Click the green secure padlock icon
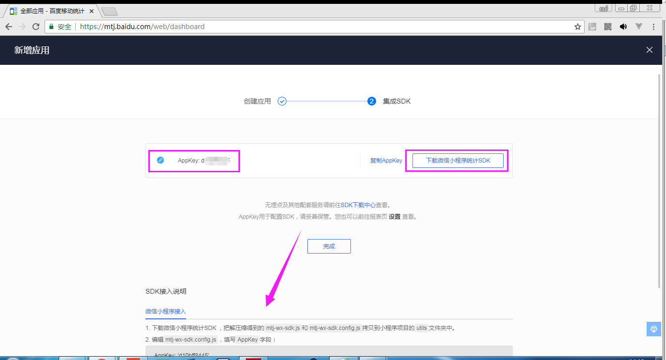Image resolution: width=666 pixels, height=360 pixels. click(51, 27)
